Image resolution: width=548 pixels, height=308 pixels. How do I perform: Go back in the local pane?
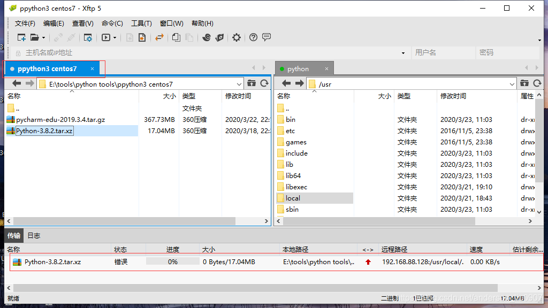[x=17, y=83]
